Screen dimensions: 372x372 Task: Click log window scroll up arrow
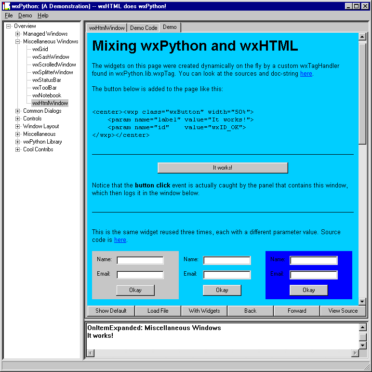(x=363, y=327)
